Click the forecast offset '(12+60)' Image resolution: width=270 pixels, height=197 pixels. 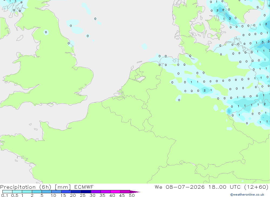256,187
